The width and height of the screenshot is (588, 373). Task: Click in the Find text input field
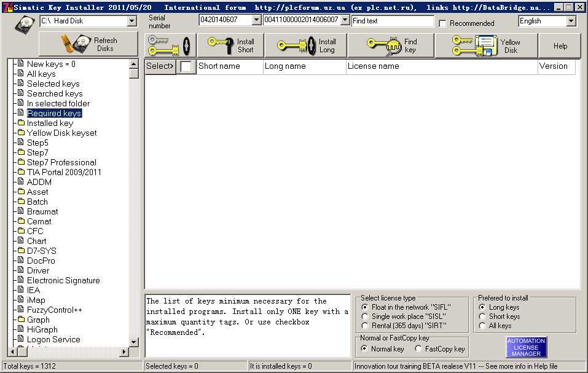tap(393, 21)
